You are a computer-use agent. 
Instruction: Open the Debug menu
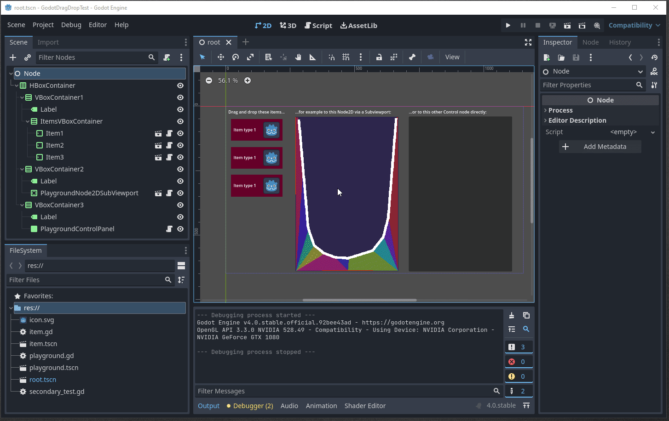point(71,25)
